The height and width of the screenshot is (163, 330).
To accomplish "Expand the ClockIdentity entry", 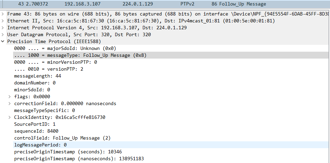I will (x=9, y=117).
